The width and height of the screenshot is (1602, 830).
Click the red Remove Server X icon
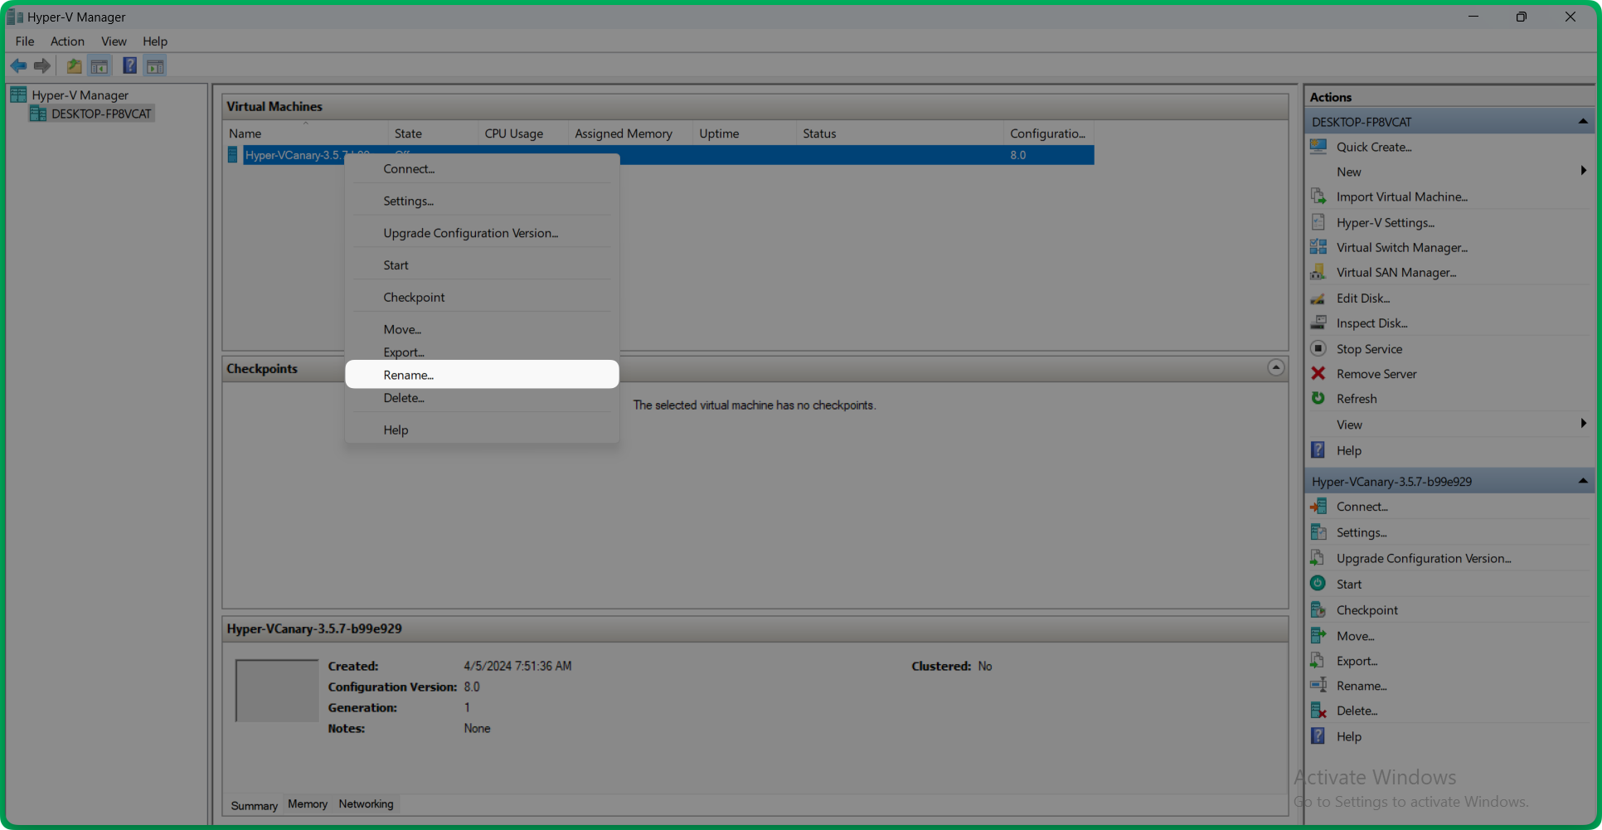1318,373
